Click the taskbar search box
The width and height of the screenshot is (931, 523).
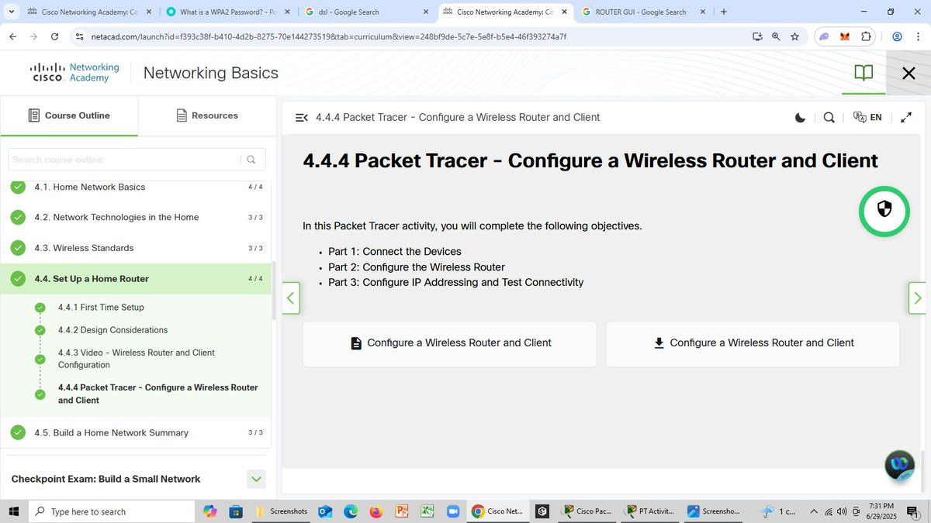click(112, 511)
